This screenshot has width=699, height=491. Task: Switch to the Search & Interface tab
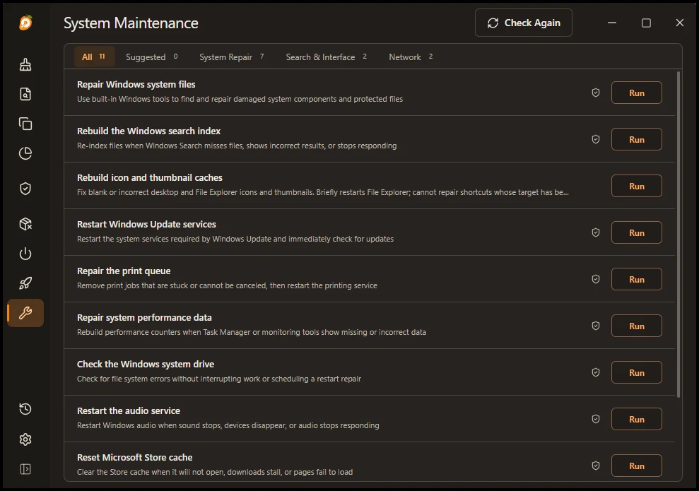pos(327,57)
